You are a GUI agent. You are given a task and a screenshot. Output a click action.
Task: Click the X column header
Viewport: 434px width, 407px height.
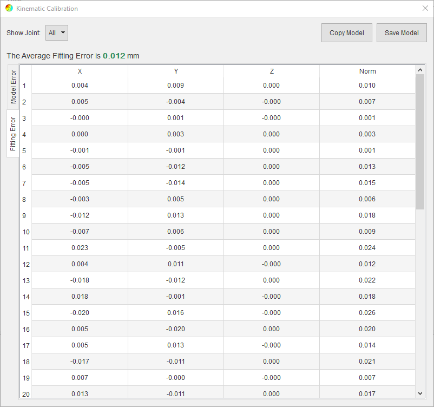coord(80,71)
